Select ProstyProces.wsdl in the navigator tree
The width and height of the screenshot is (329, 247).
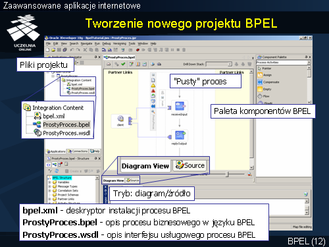tap(81, 93)
